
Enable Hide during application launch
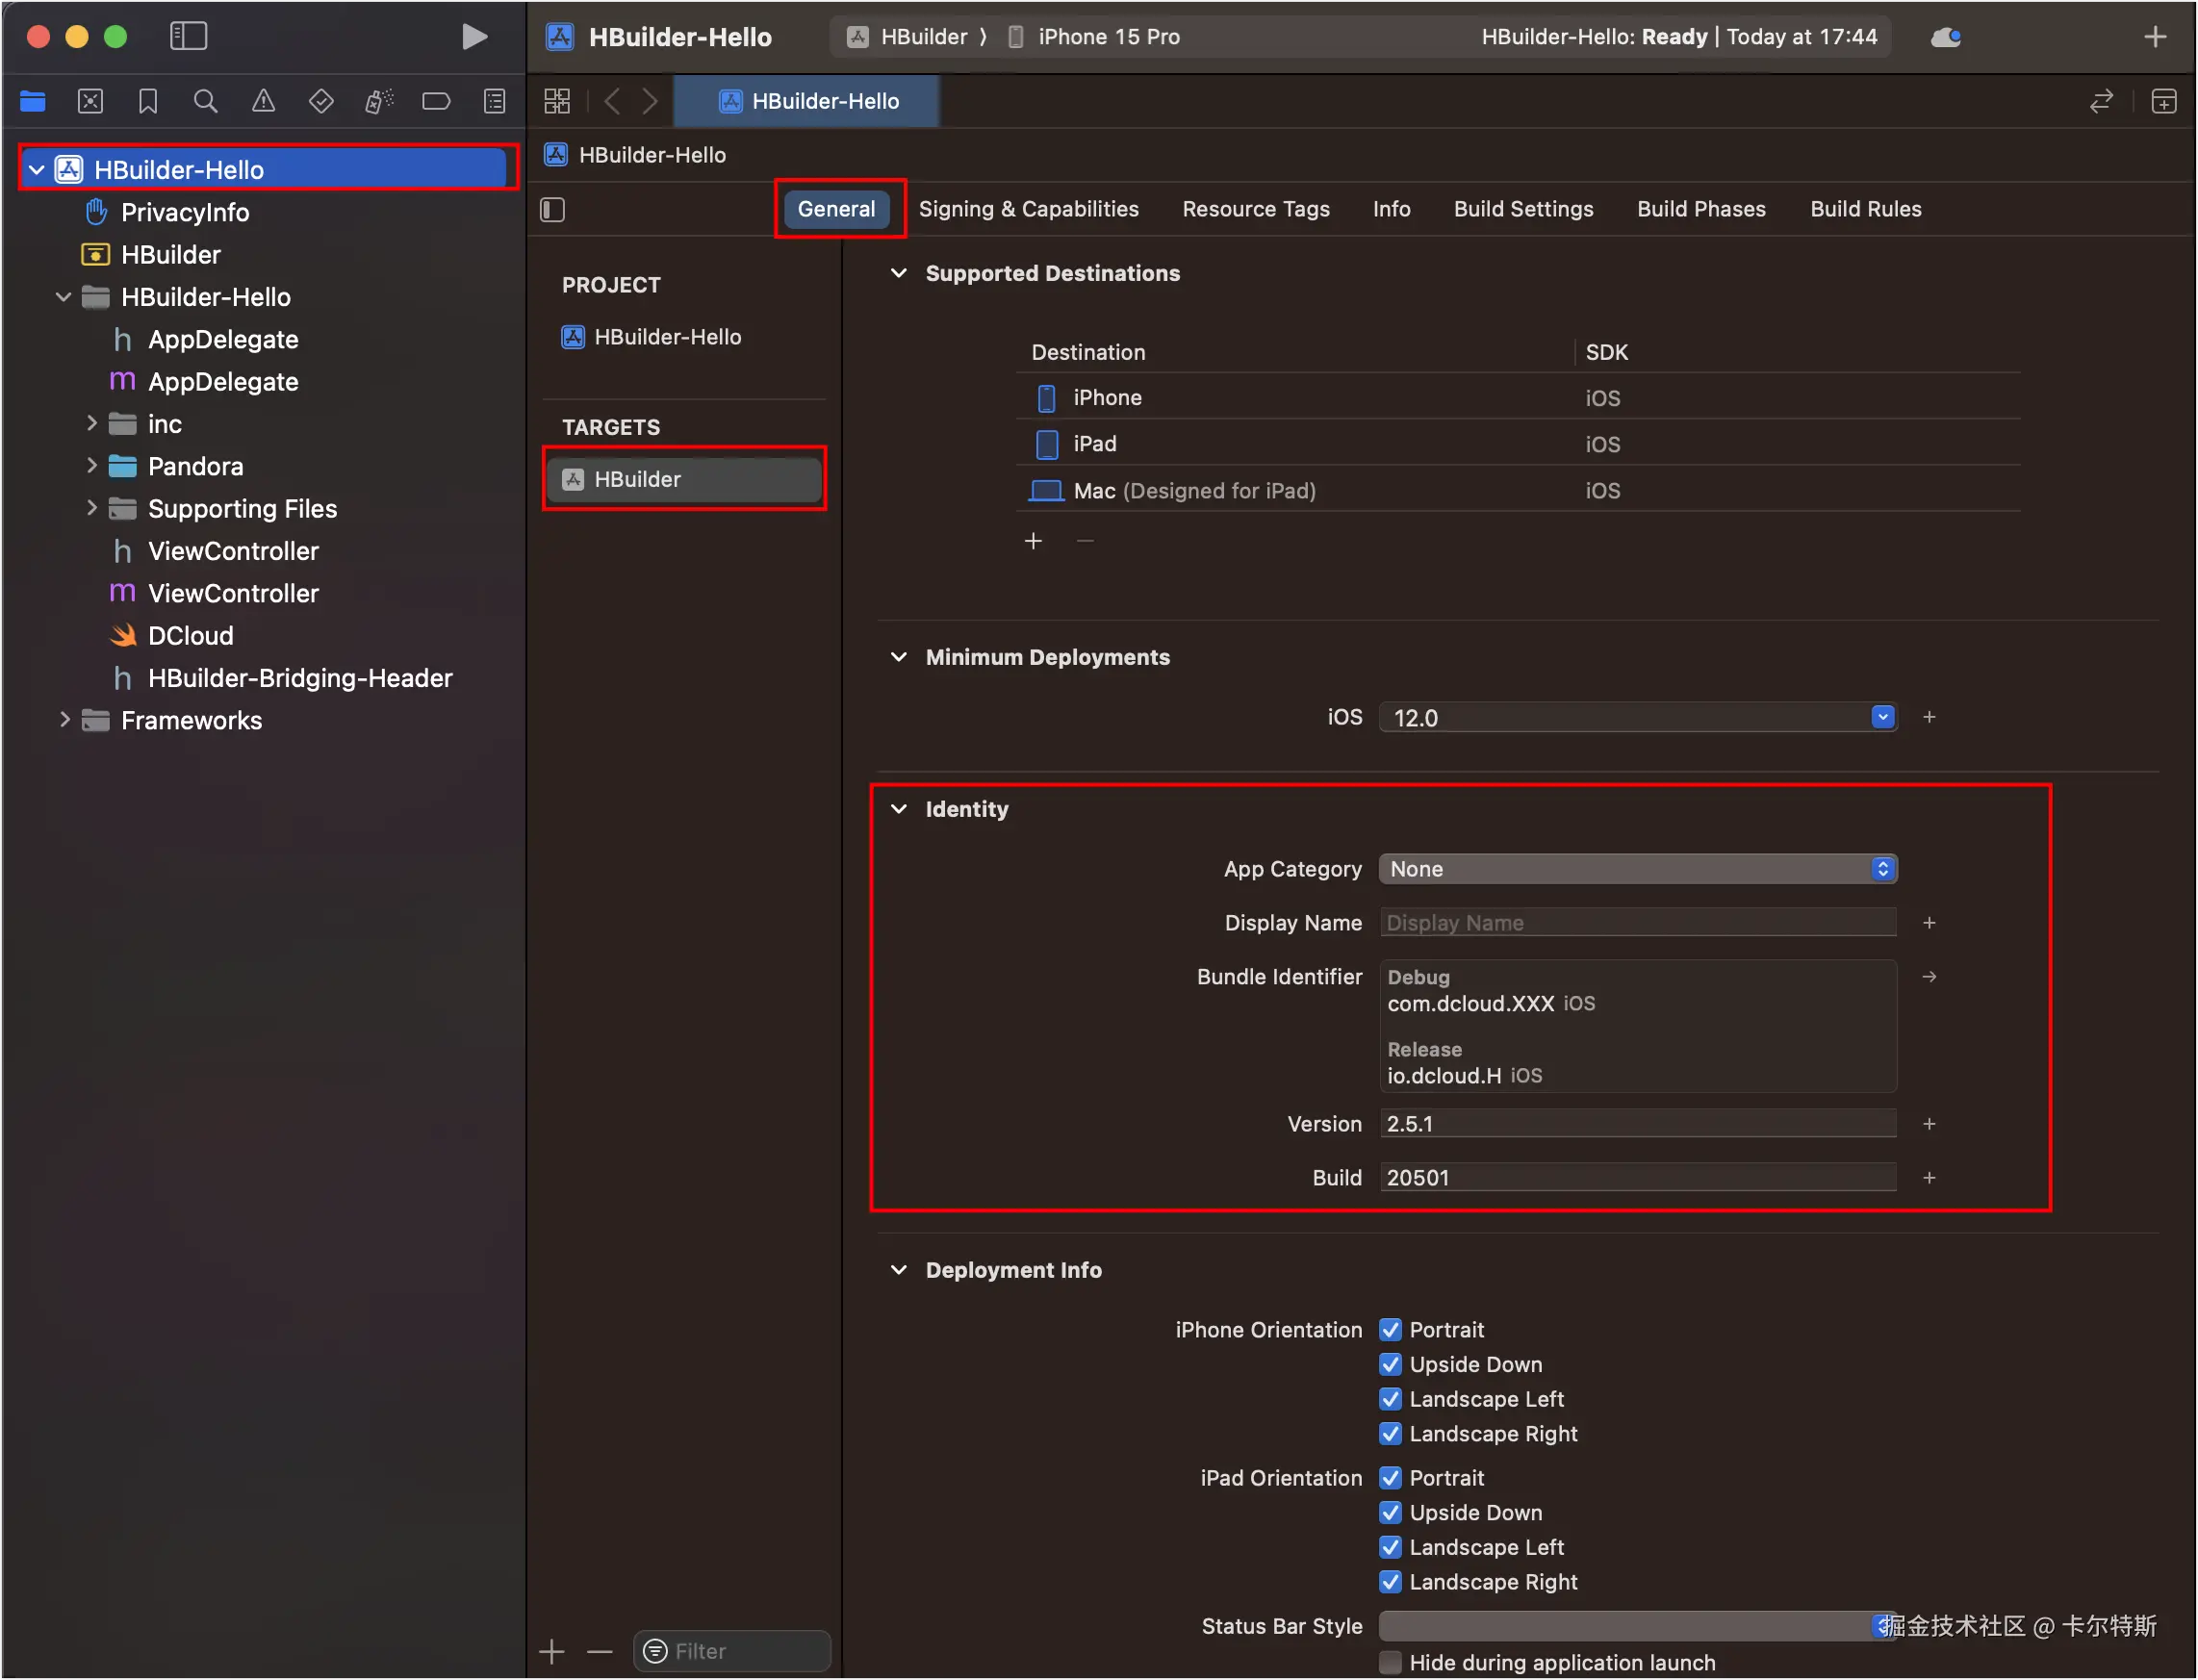(x=1390, y=1662)
